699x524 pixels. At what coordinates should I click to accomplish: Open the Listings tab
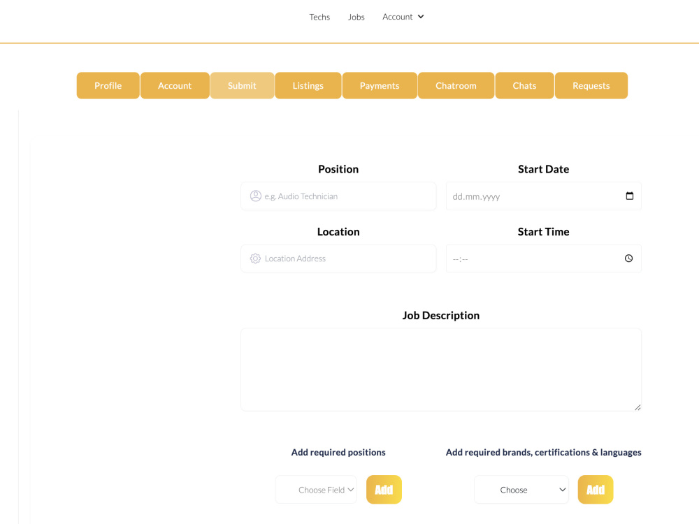(x=308, y=85)
